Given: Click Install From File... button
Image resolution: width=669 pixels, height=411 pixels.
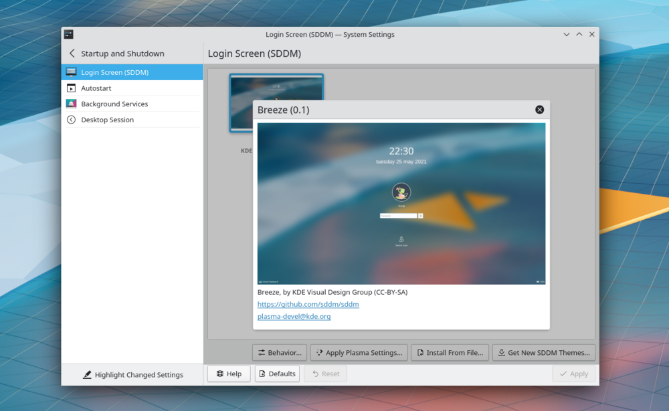Looking at the screenshot, I should [450, 353].
